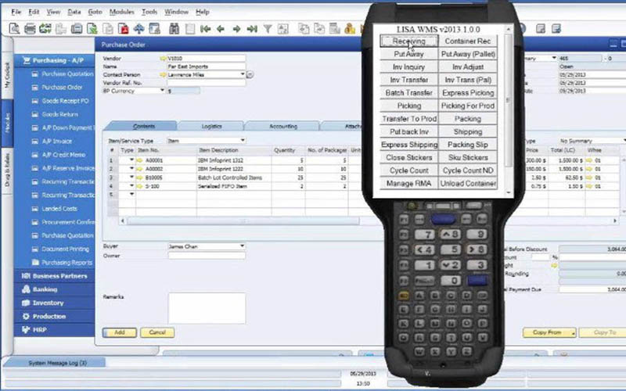Open Print Preview from the toolbar
Viewport: 626px width, 391px height.
(14, 28)
